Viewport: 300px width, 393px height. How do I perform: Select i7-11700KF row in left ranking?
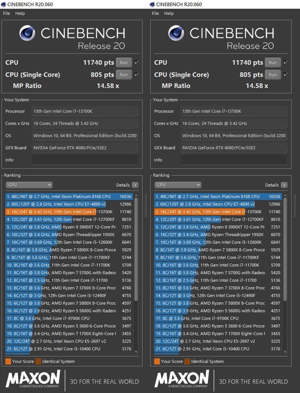click(x=69, y=257)
